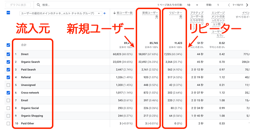
Task: Uncheck the 合計 row checkbox
Action: (x=8, y=45)
